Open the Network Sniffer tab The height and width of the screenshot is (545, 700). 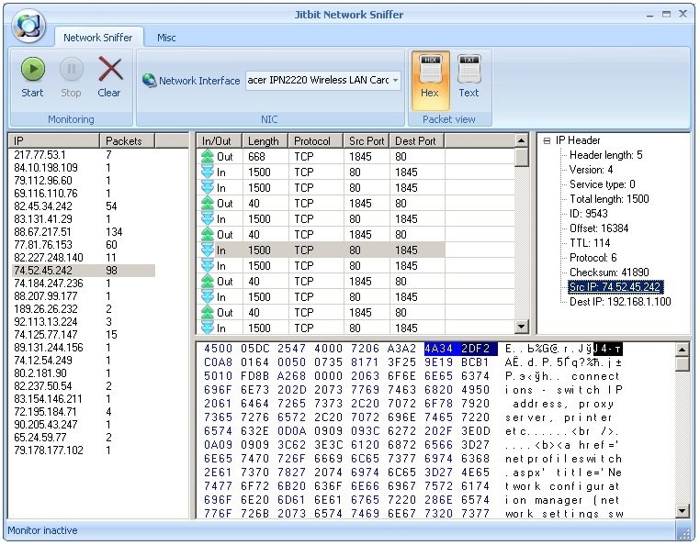(x=98, y=38)
